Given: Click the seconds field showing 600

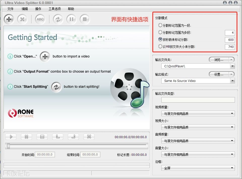Looking at the screenshot, I should 230,40.
